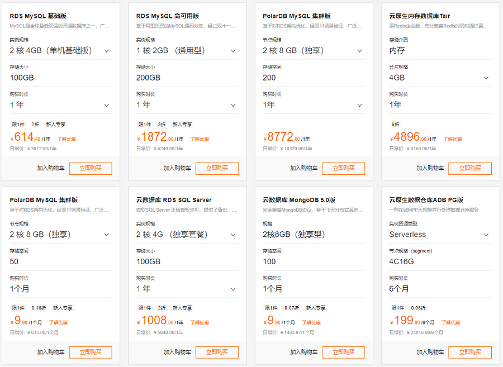
Task: Expand 分片规格 4GB dropdown in Tair card
Action: [440, 78]
